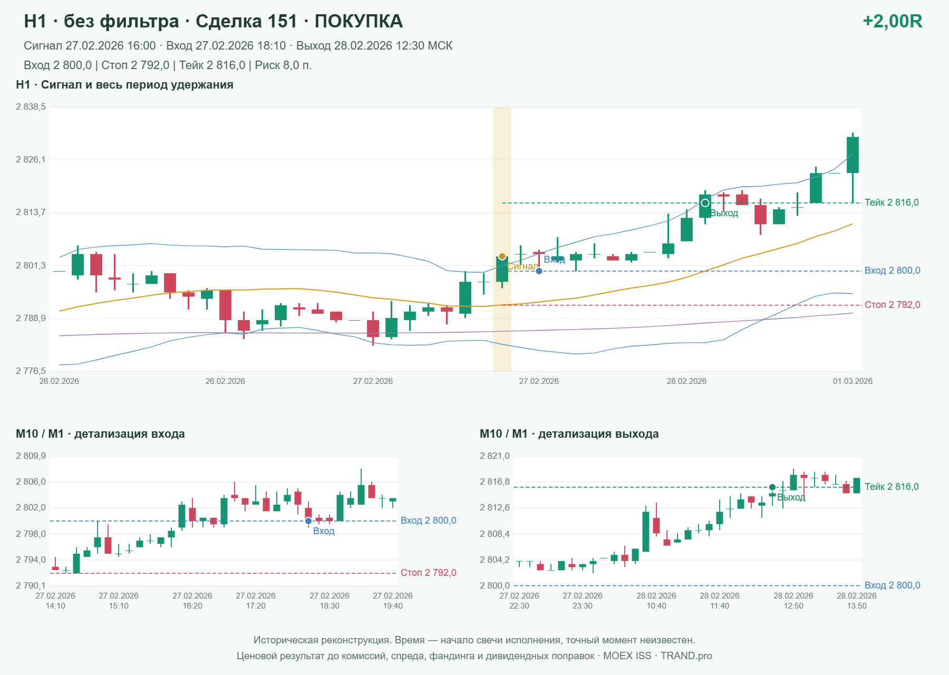Click the blue Вход marker on H1 chart
The height and width of the screenshot is (675, 949).
coord(539,271)
